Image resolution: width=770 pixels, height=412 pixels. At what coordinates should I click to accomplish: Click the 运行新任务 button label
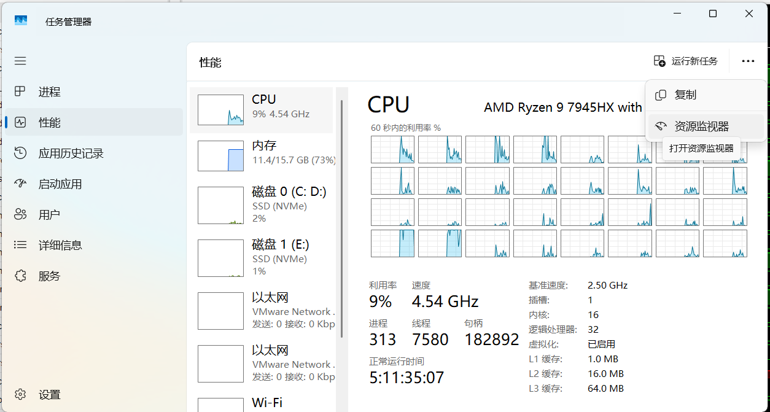694,61
